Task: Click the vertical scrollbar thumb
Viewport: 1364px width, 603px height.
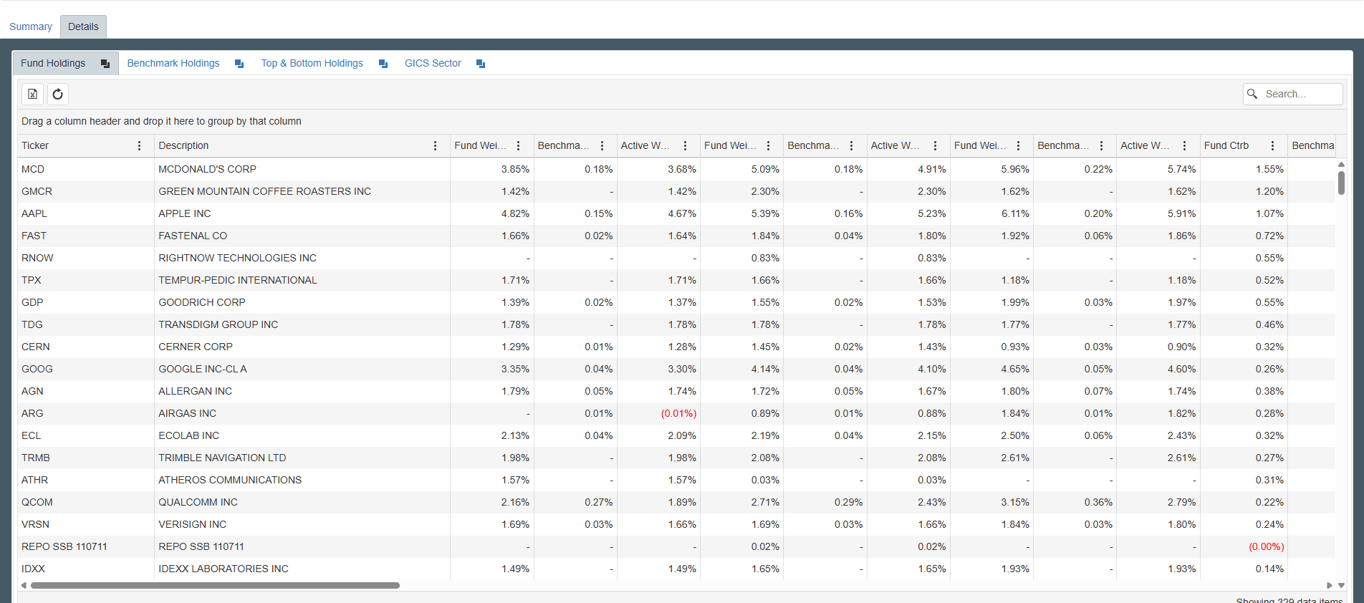Action: (x=1341, y=183)
